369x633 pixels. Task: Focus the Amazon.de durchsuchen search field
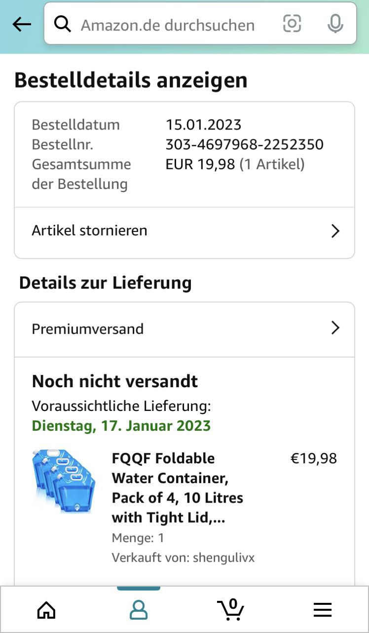click(x=168, y=25)
